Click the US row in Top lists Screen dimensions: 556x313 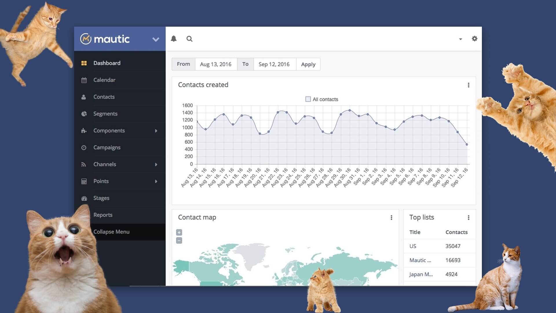(x=440, y=246)
